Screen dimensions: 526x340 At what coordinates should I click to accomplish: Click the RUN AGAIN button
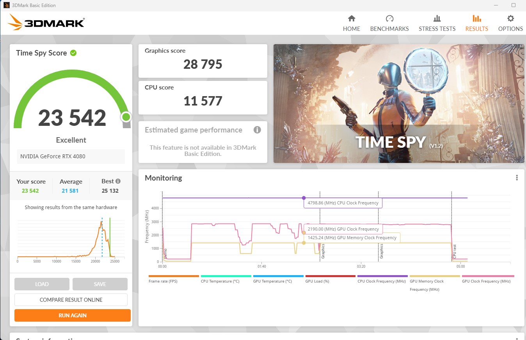[x=73, y=315]
